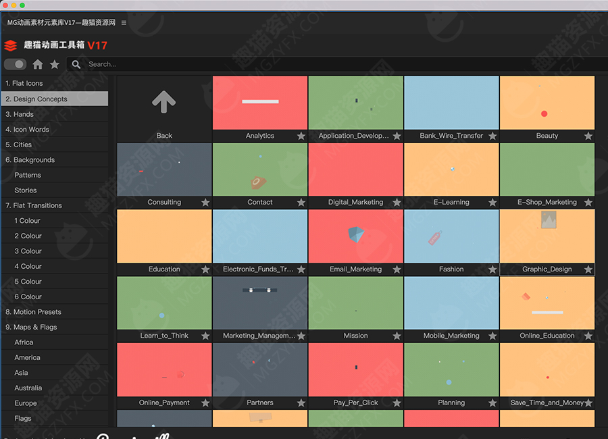
Task: Click Save_Time_and_Money star icon
Action: 588,403
